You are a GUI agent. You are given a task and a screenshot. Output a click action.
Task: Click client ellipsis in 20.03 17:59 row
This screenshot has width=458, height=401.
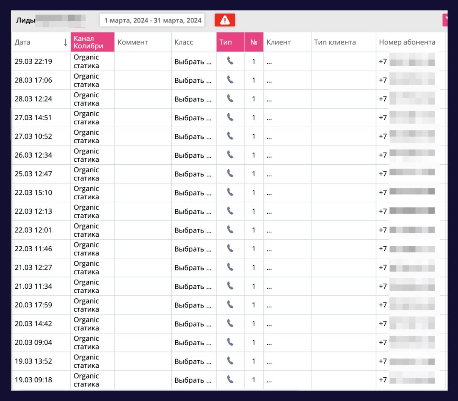tap(269, 306)
